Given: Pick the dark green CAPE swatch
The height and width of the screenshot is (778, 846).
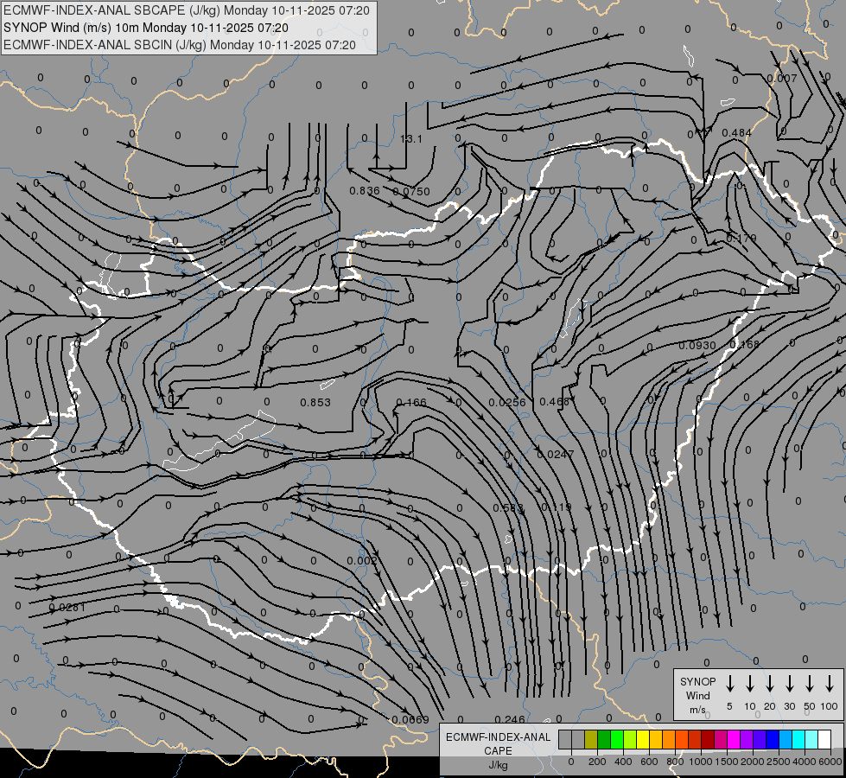Looking at the screenshot, I should (604, 739).
